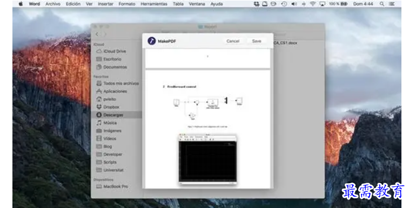Open the Wi-Fi status menu icon
409x208 pixels.
click(312, 4)
